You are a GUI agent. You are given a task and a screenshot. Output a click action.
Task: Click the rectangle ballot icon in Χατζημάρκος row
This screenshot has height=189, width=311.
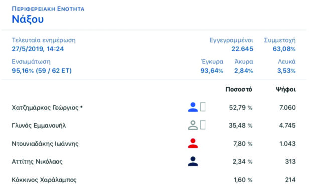click(x=203, y=107)
